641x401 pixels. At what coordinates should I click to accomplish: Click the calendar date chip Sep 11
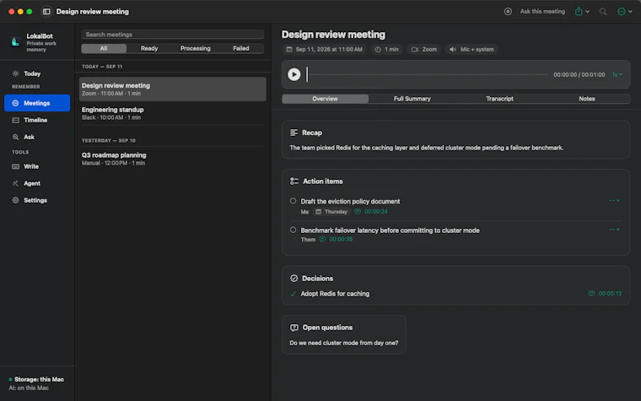[x=324, y=49]
